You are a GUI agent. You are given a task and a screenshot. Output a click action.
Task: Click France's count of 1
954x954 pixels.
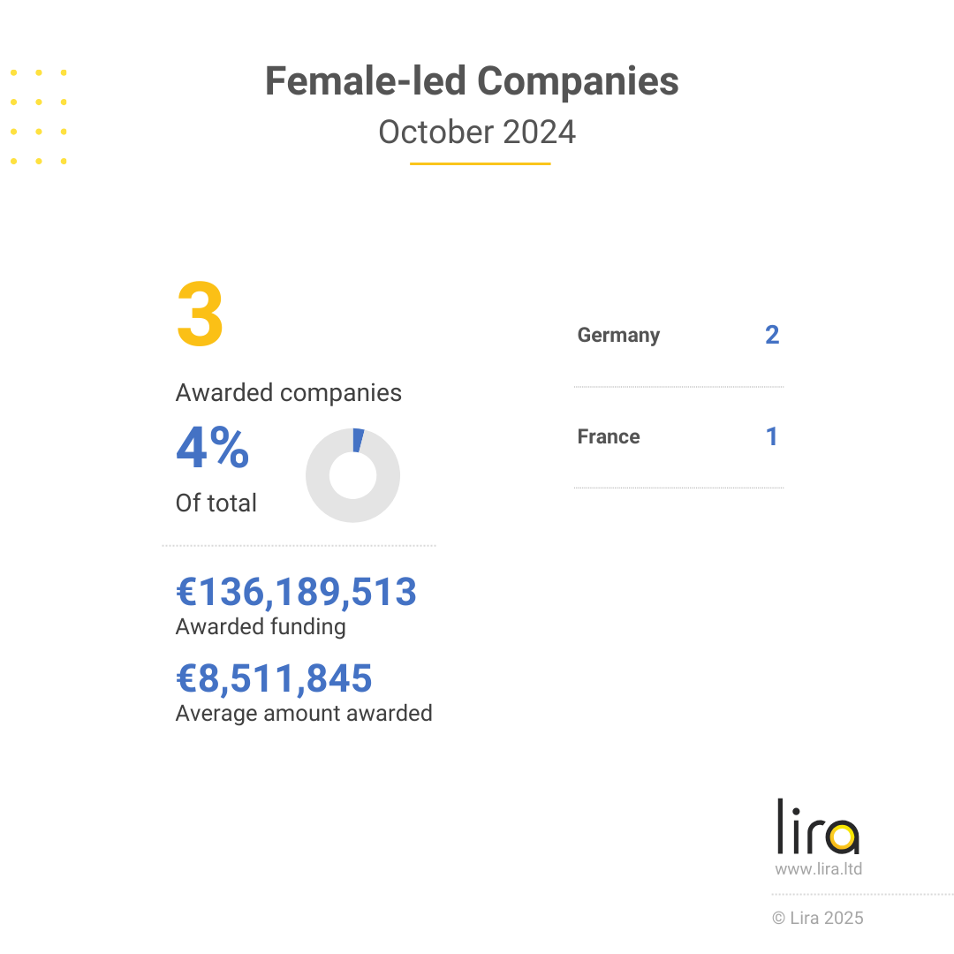tap(772, 436)
